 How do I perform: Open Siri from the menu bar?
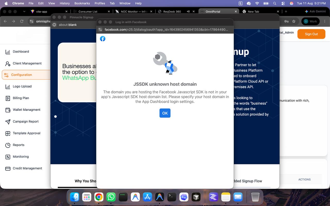[292, 3]
